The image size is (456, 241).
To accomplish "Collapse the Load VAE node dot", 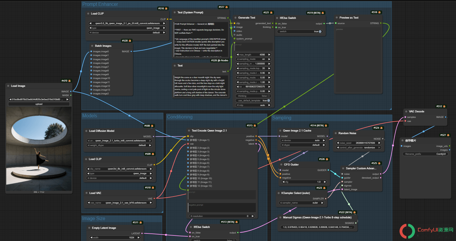I will (x=86, y=193).
